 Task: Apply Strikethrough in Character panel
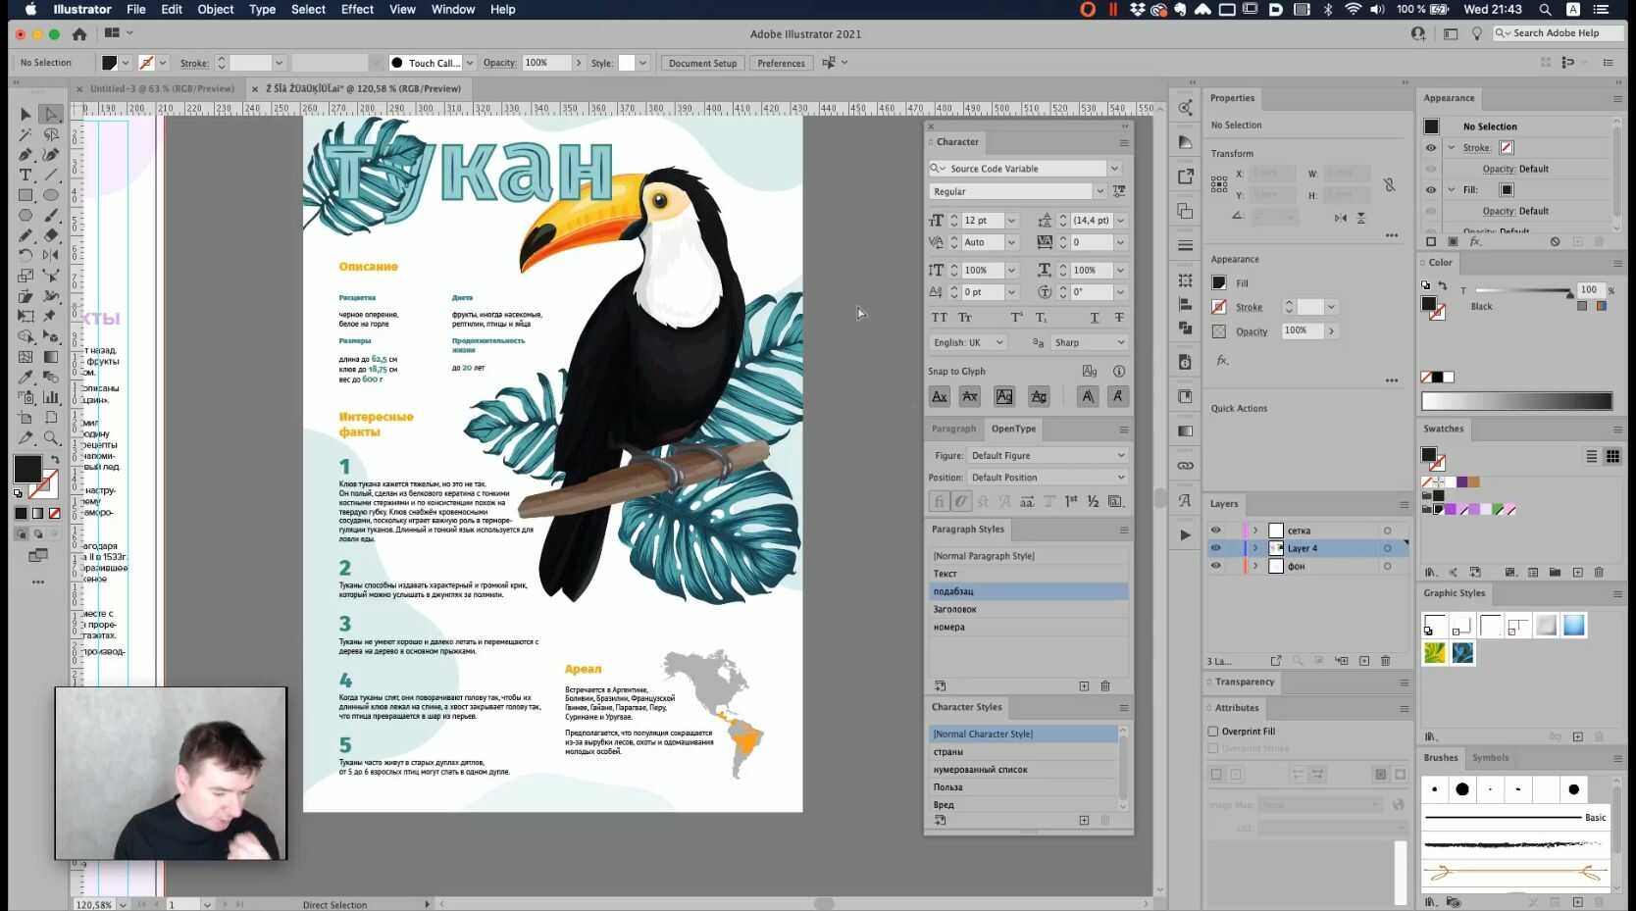pyautogui.click(x=1119, y=318)
